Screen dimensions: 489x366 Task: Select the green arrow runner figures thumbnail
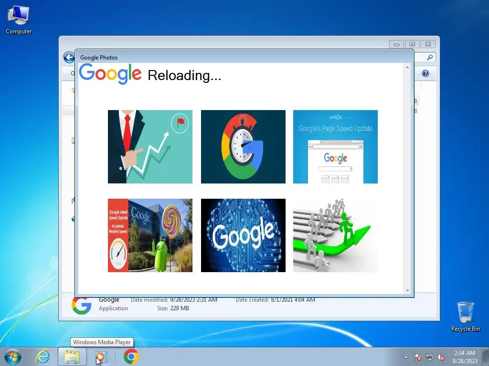point(335,235)
